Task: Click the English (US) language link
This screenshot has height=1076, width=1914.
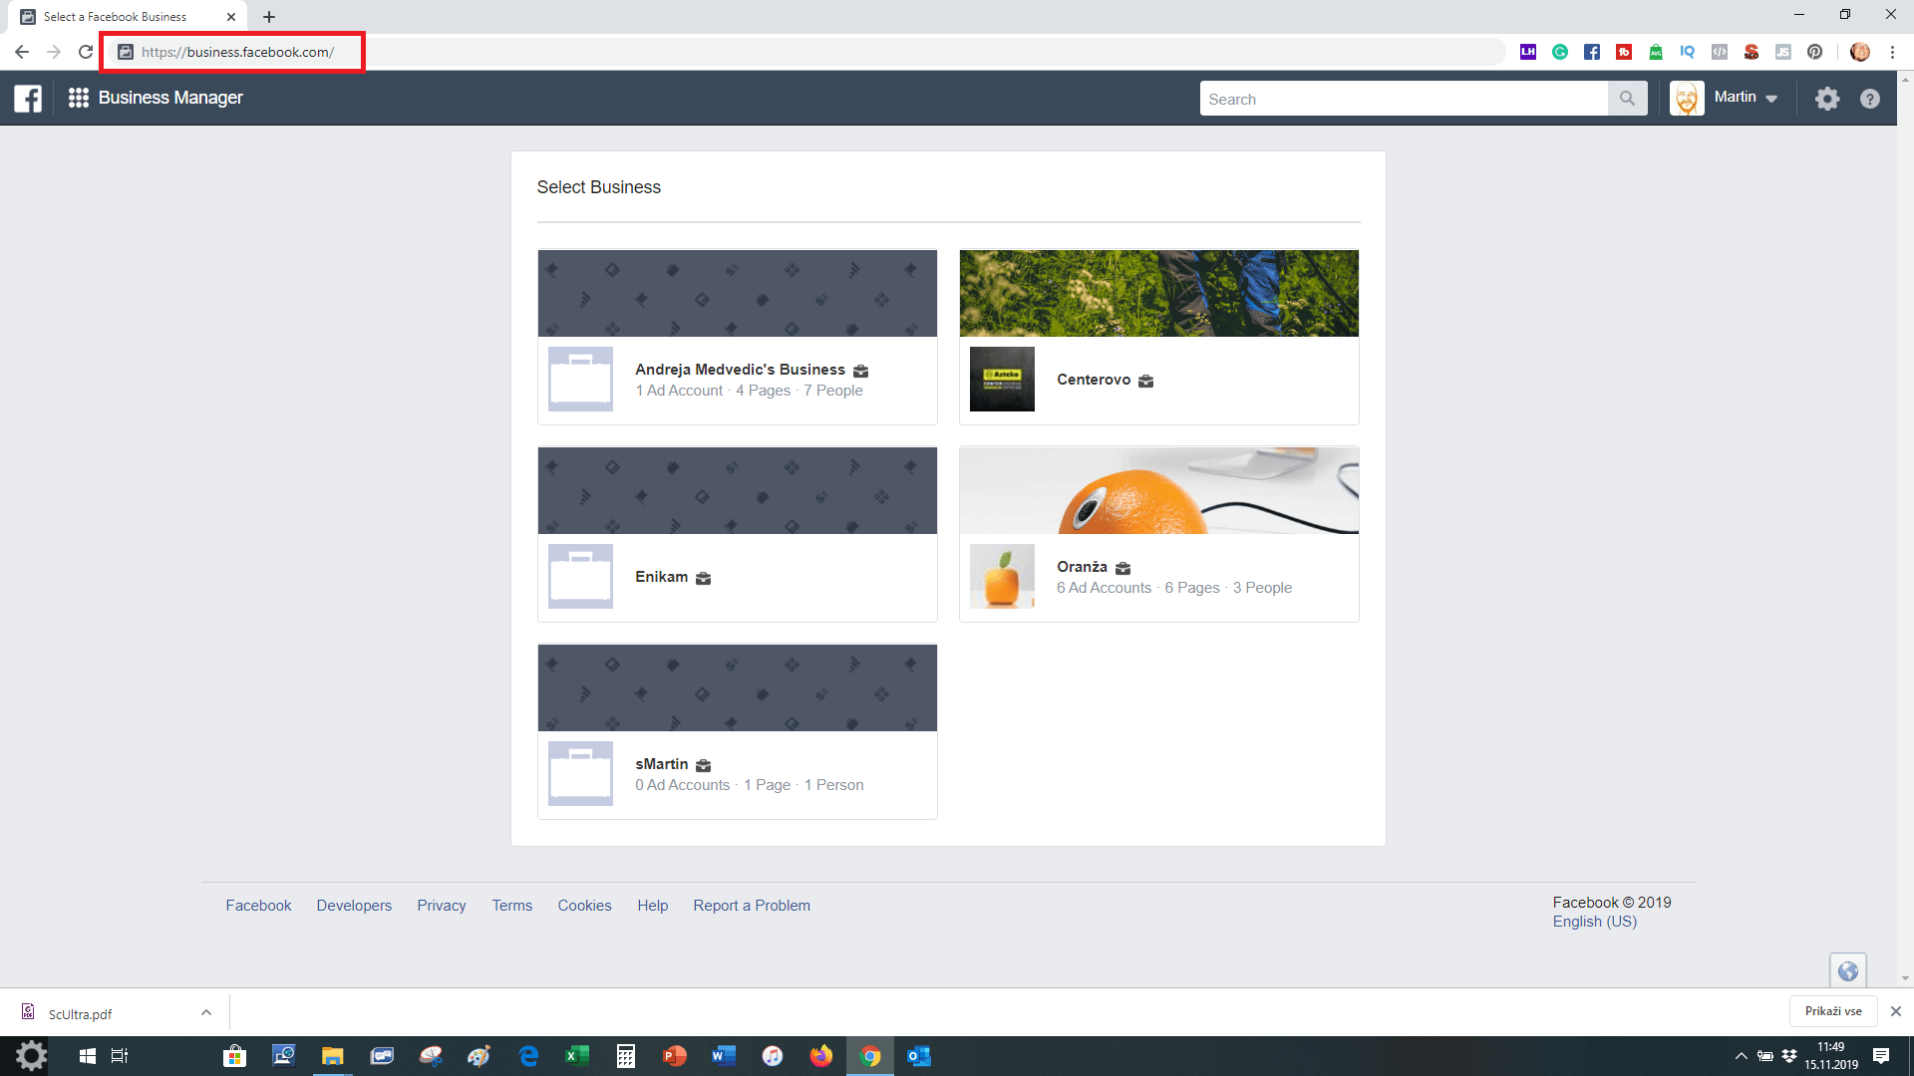Action: click(1594, 922)
